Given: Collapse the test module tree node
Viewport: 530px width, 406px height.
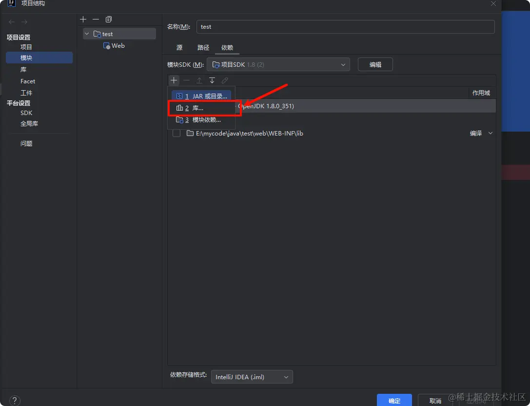Looking at the screenshot, I should point(87,34).
